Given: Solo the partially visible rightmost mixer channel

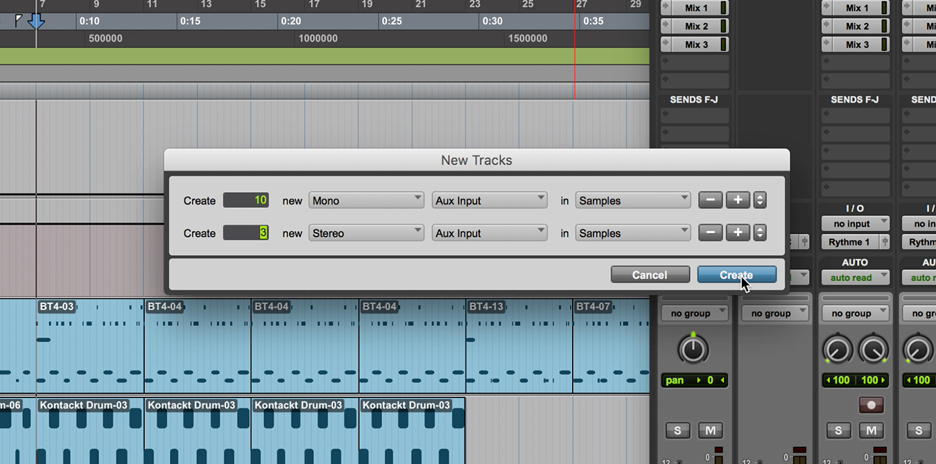Looking at the screenshot, I should coord(919,431).
